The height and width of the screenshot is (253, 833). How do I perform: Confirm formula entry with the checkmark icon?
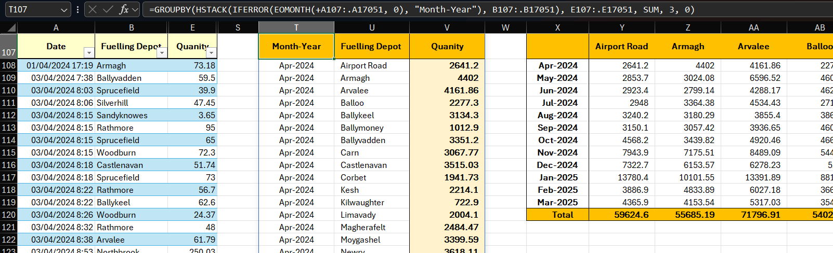coord(108,9)
